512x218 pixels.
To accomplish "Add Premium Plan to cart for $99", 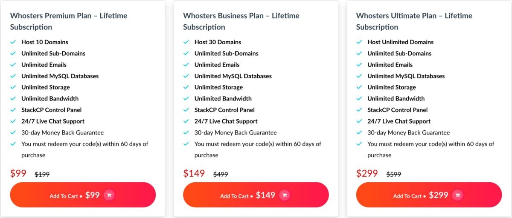I will pyautogui.click(x=83, y=195).
